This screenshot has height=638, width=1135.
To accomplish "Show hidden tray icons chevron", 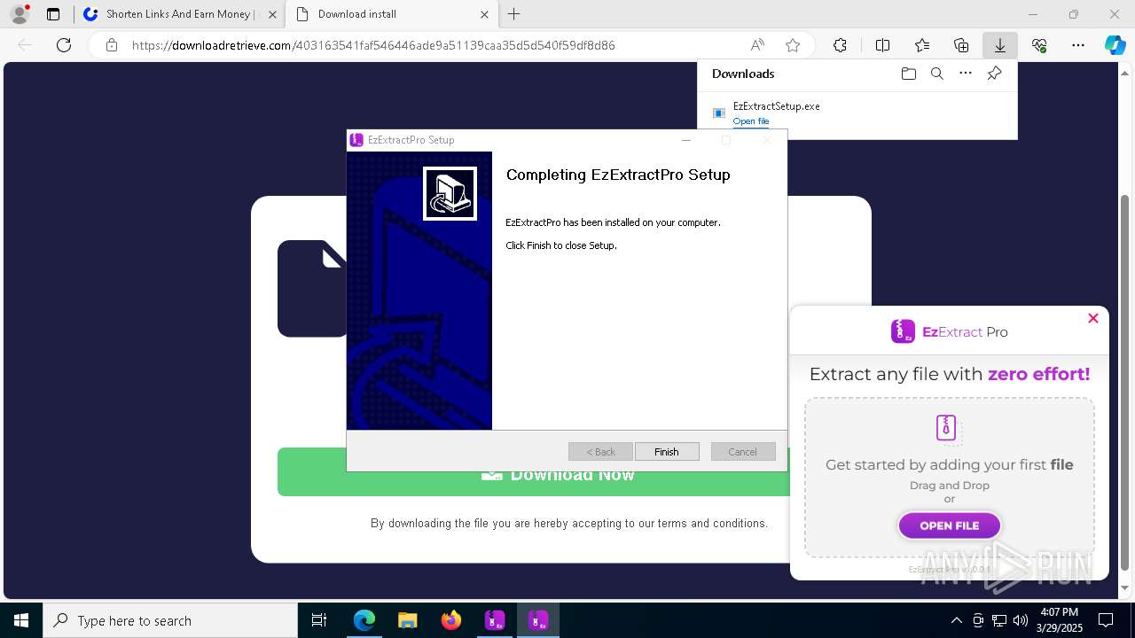I will pos(956,620).
